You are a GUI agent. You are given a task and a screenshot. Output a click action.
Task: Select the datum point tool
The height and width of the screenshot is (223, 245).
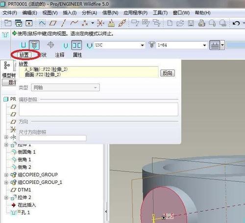85,23
